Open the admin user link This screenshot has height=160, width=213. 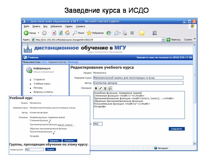pos(44,62)
